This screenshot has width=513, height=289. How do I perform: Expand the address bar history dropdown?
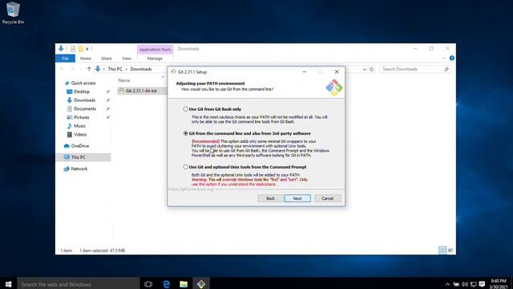(364, 70)
